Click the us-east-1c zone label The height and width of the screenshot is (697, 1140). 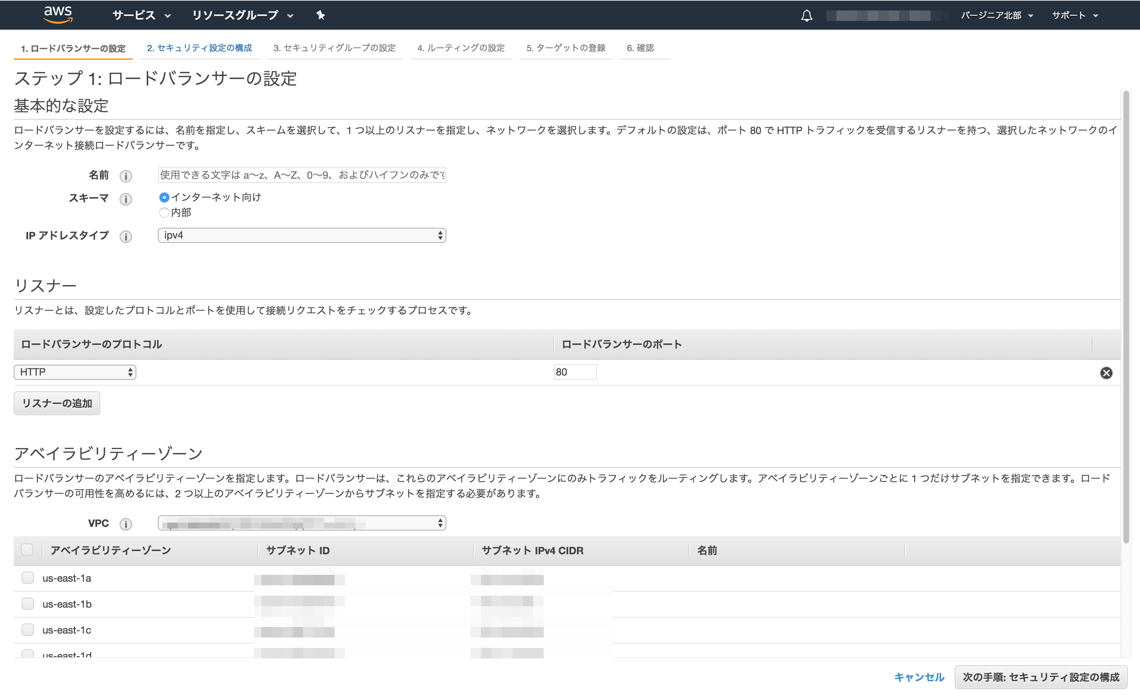pyautogui.click(x=67, y=630)
